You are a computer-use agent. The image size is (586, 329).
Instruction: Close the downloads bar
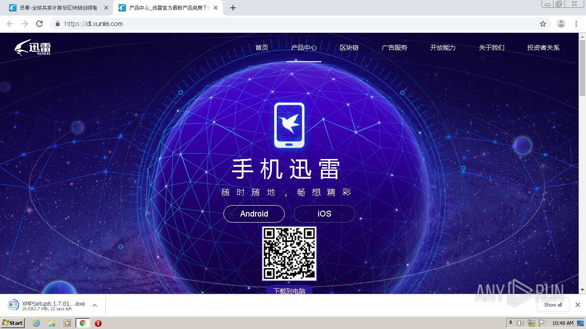pyautogui.click(x=578, y=305)
